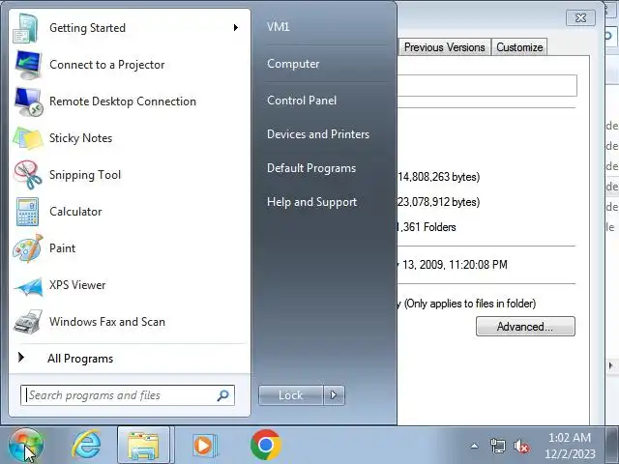Click the XPS Viewer label

click(77, 285)
